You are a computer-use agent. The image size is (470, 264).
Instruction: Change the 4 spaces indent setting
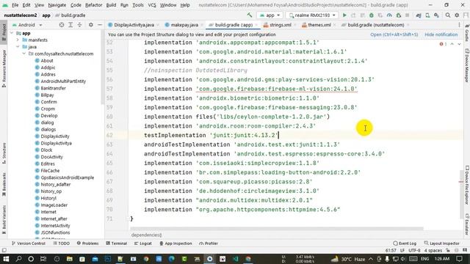tap(433, 250)
